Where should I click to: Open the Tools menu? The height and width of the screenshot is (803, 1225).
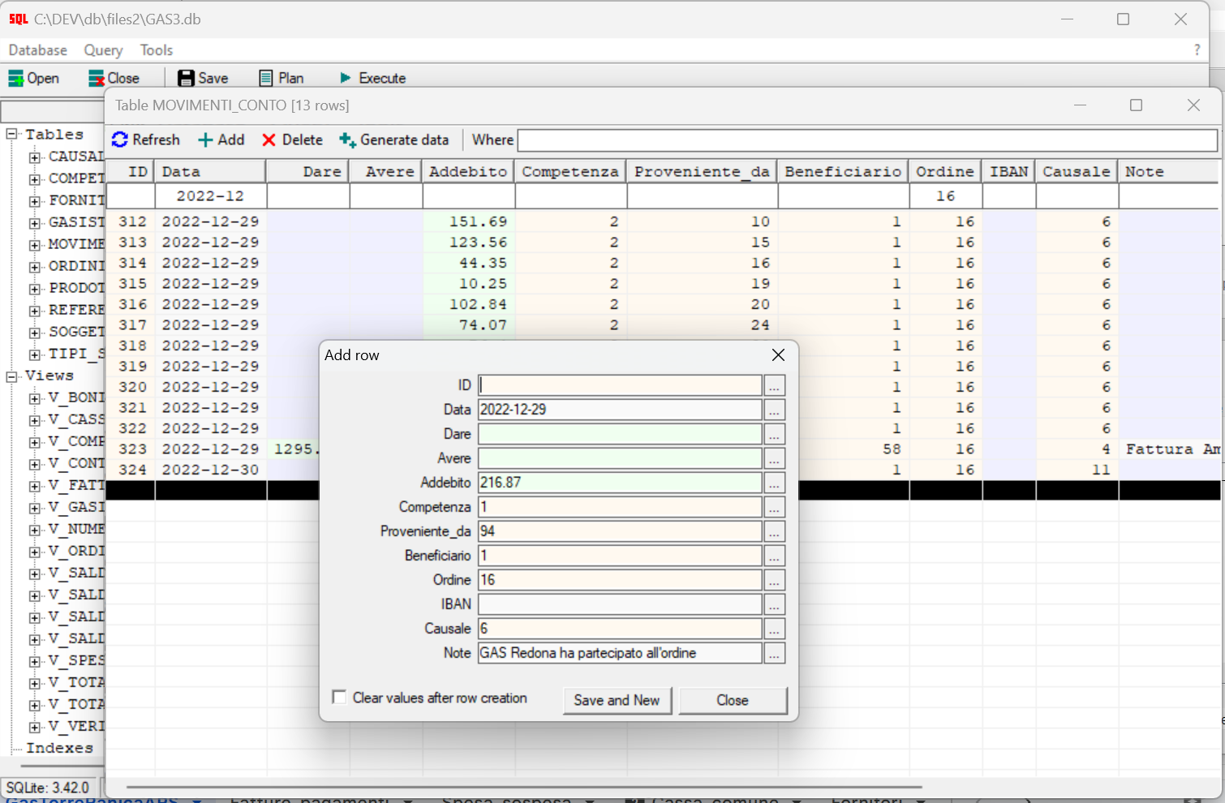pos(156,49)
